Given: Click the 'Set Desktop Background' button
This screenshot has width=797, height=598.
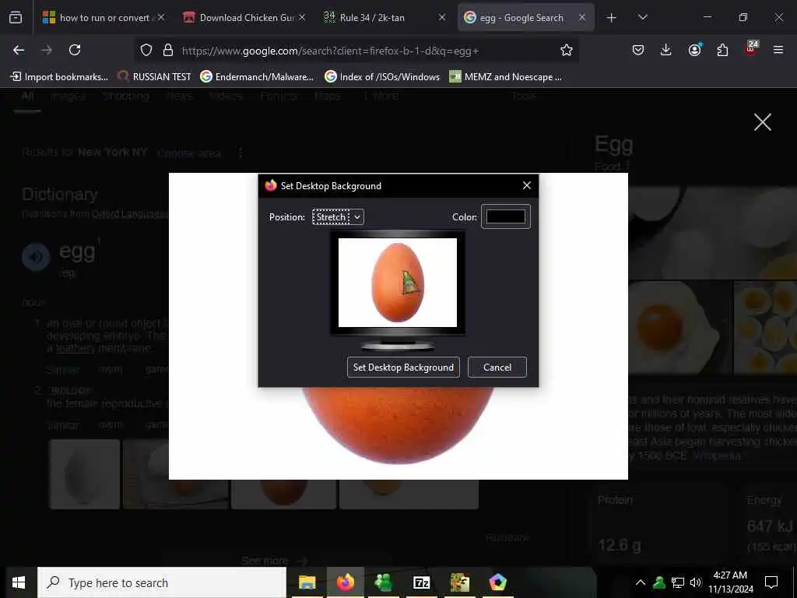Looking at the screenshot, I should [403, 368].
